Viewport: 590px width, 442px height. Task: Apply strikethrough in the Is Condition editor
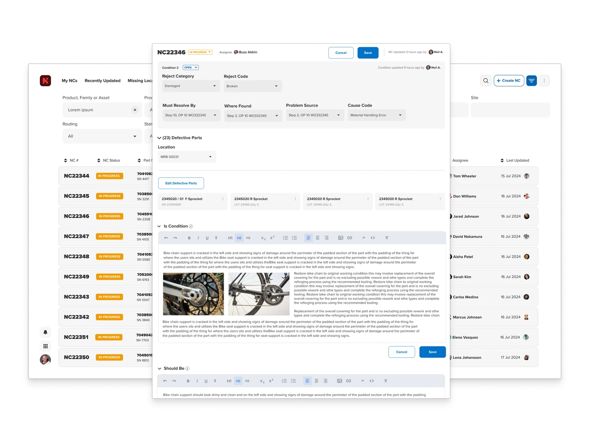[x=216, y=238]
